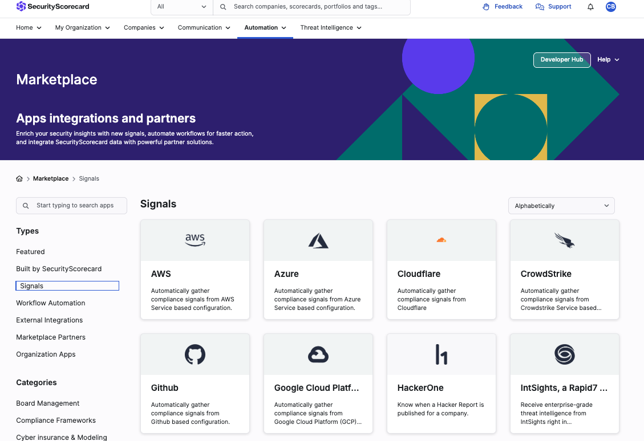The image size is (644, 441).
Task: Open notifications bell icon
Action: (590, 7)
